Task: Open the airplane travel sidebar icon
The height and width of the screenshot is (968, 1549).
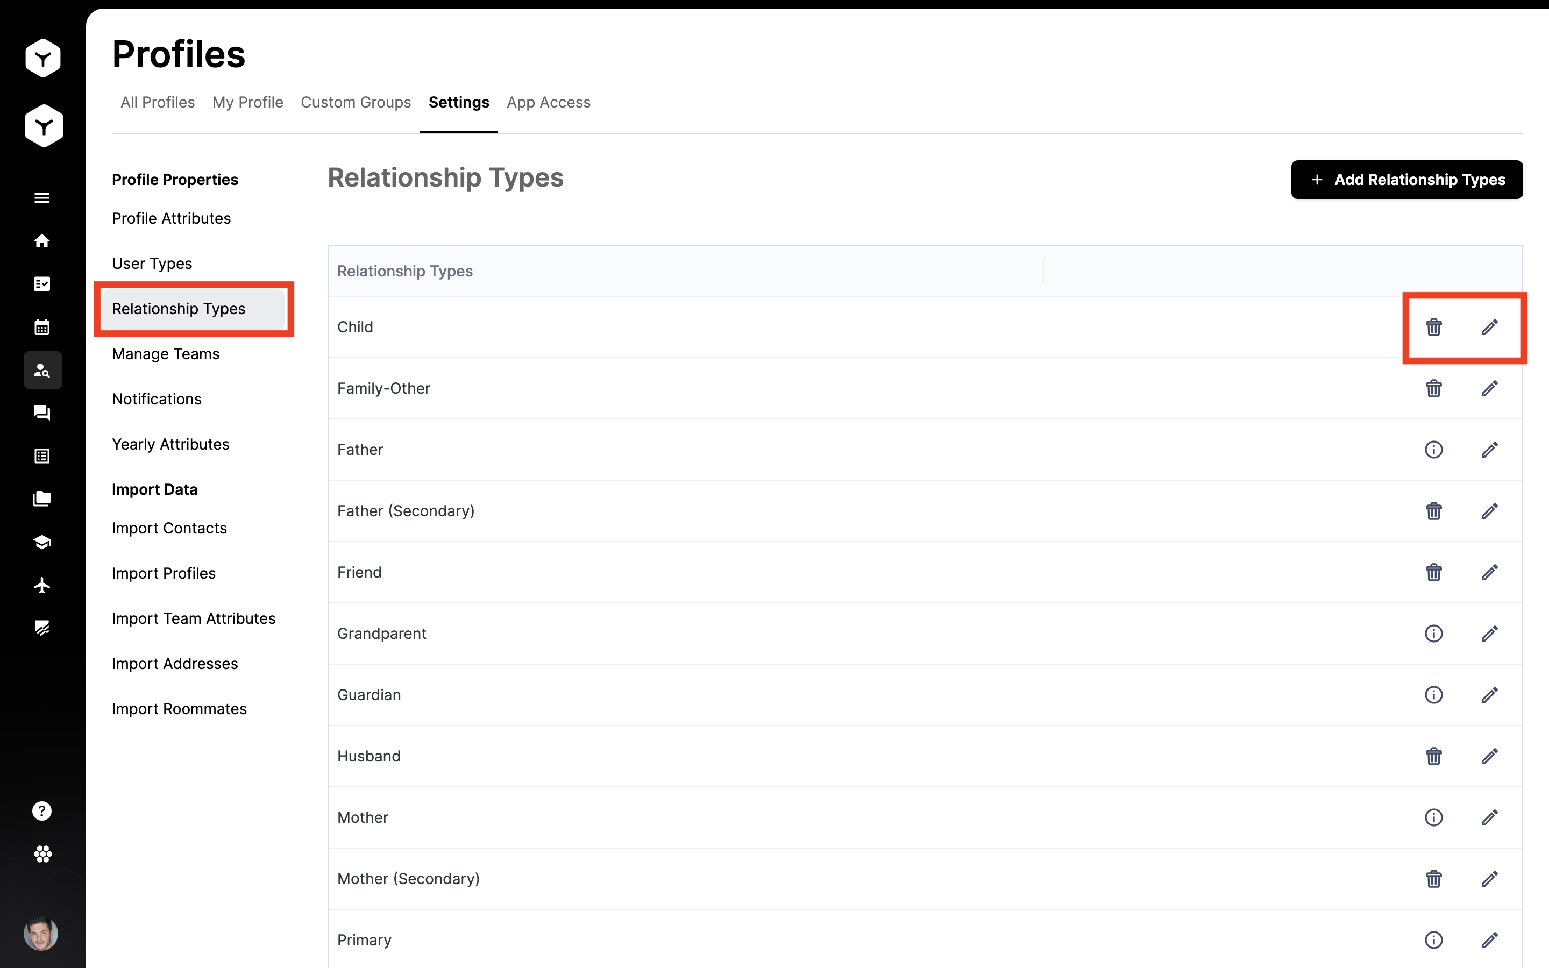Action: (42, 585)
